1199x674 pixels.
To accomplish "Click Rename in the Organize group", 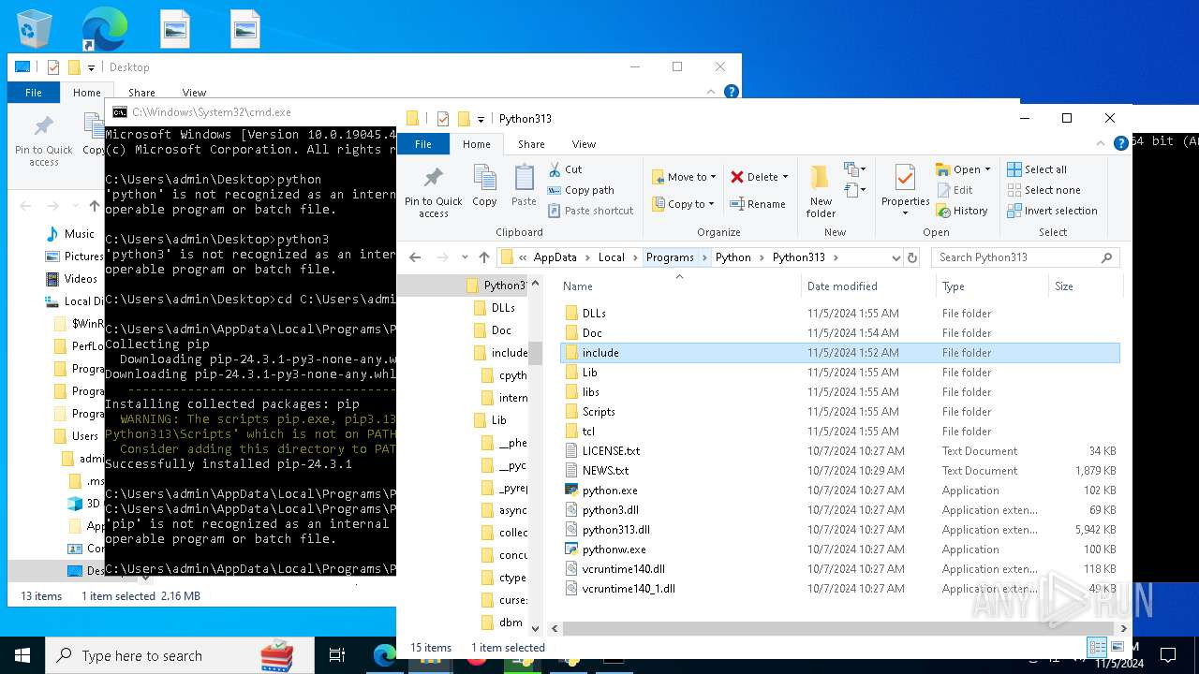I will point(758,204).
